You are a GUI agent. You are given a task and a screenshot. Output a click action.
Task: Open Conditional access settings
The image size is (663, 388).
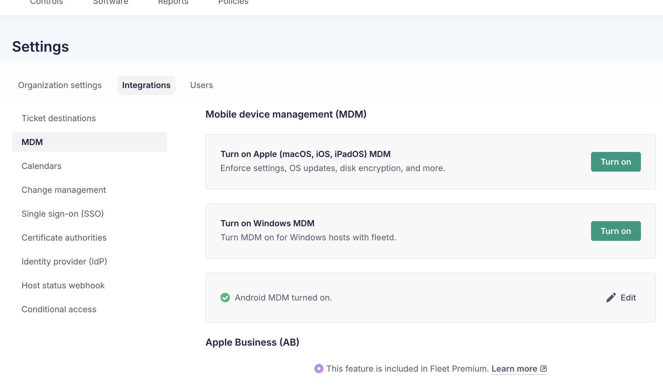pyautogui.click(x=90, y=309)
